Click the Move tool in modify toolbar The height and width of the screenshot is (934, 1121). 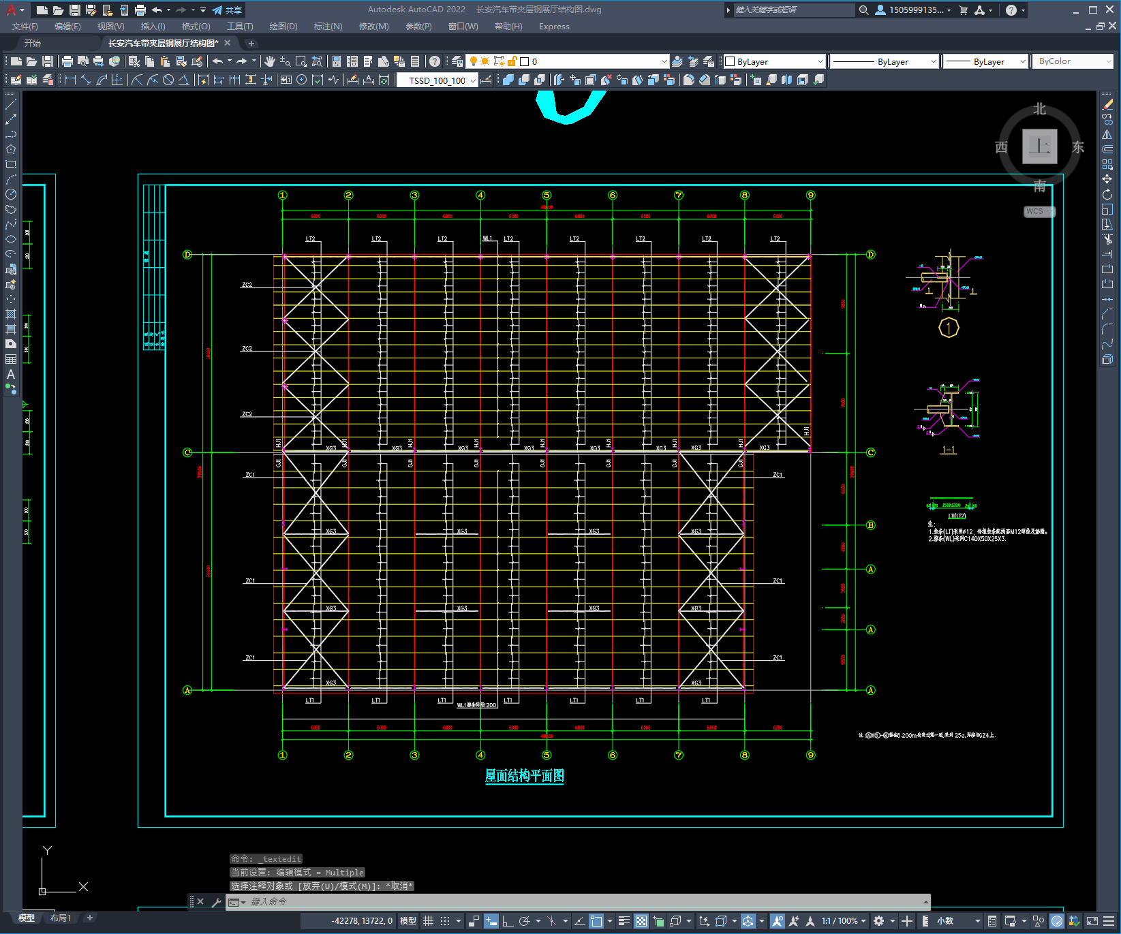tap(1107, 179)
